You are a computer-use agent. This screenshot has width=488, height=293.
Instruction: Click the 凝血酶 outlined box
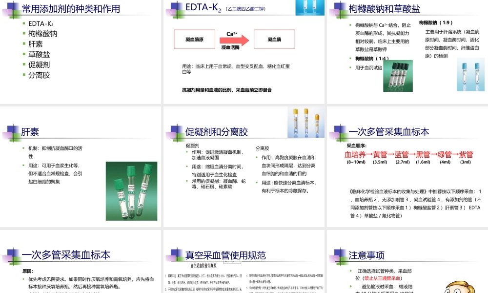click(x=274, y=39)
